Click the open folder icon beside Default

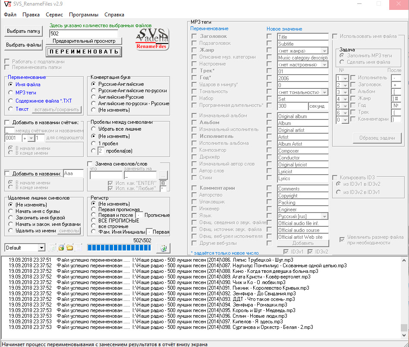click(x=69, y=248)
